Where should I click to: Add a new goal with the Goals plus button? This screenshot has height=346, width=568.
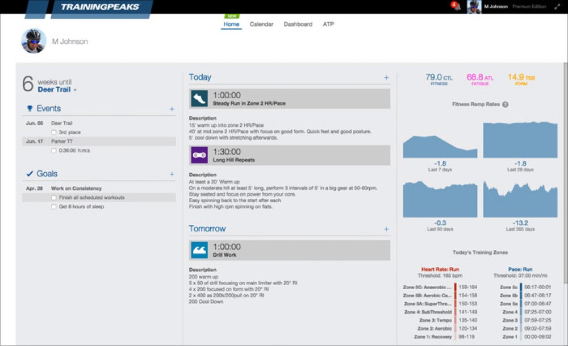point(172,174)
